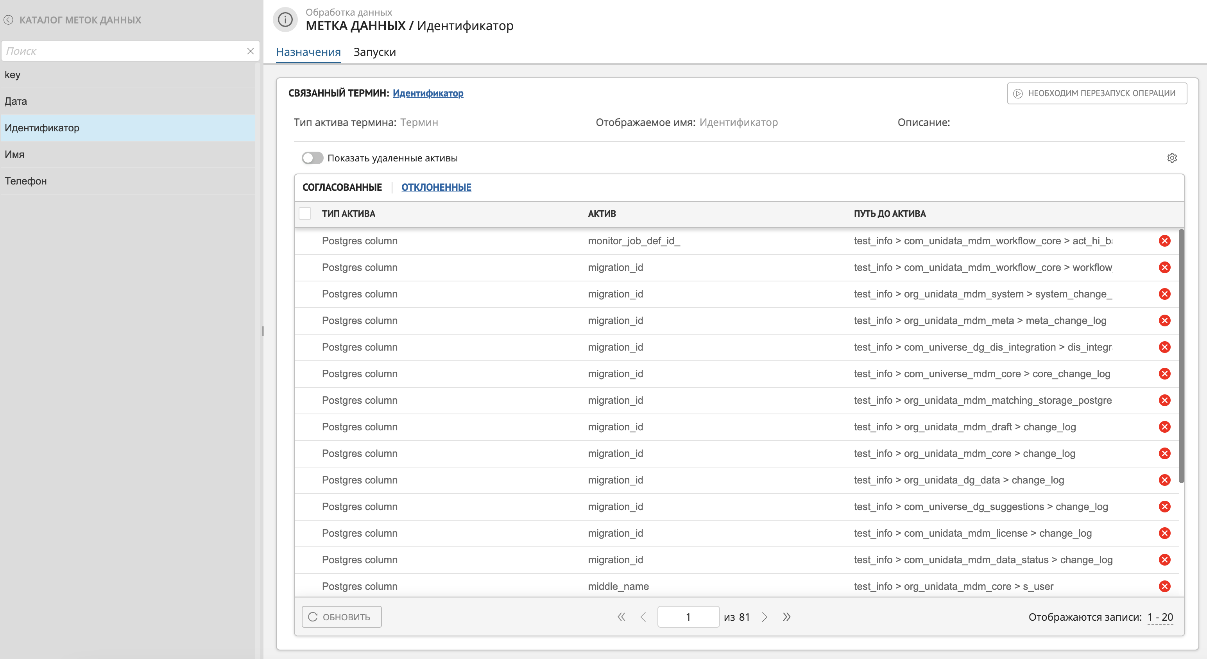Viewport: 1207px width, 659px height.
Task: Remove the org_unidata_mdm_draft change_log row
Action: pyautogui.click(x=1164, y=427)
